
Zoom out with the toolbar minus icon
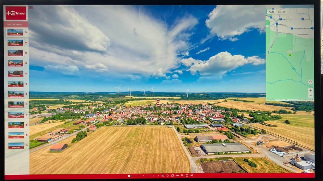[139, 176]
